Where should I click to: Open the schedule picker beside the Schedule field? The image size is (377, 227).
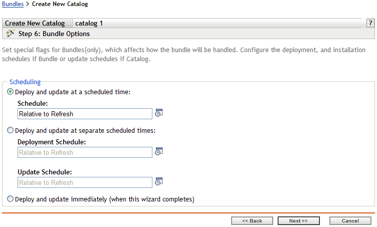(x=158, y=113)
